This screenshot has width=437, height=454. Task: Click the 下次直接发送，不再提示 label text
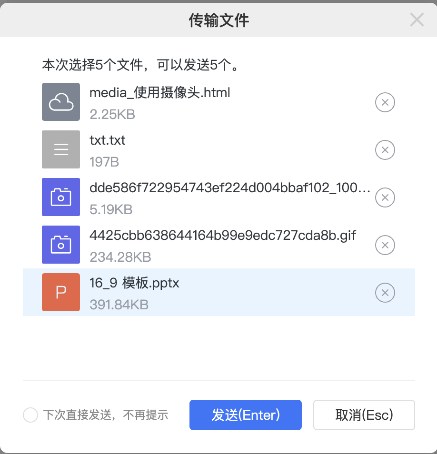pos(106,415)
